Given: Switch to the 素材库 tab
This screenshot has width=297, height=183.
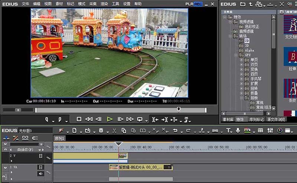Looking at the screenshot, I should coord(228,119).
